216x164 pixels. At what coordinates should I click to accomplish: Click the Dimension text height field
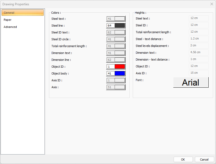pyautogui.click(x=199, y=52)
